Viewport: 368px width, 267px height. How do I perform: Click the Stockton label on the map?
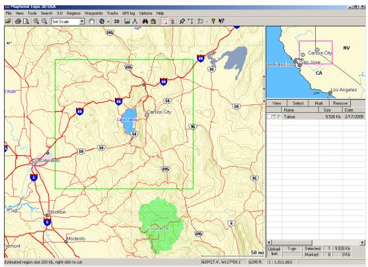pos(57,212)
